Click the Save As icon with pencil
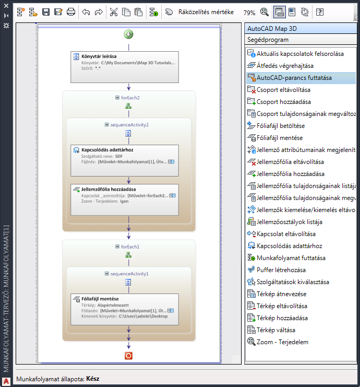 58,12
